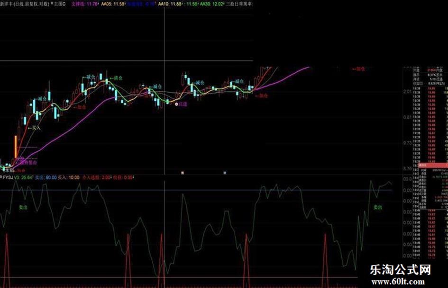This screenshot has width=448, height=288.
Task: Click the 'AA30: 12.02' indicator value
Action: click(212, 4)
